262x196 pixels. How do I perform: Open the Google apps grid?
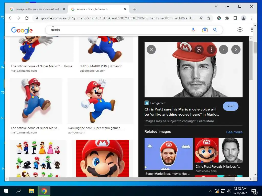[x=252, y=30]
